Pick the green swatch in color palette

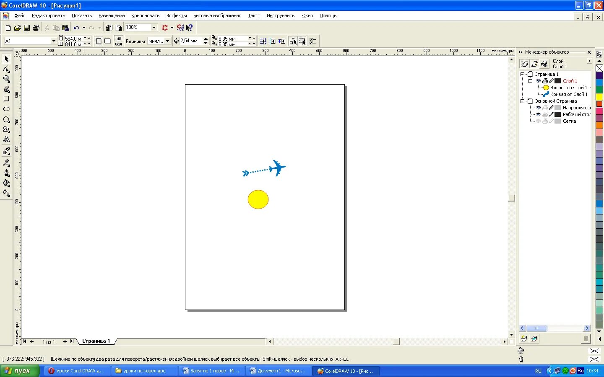click(x=599, y=90)
